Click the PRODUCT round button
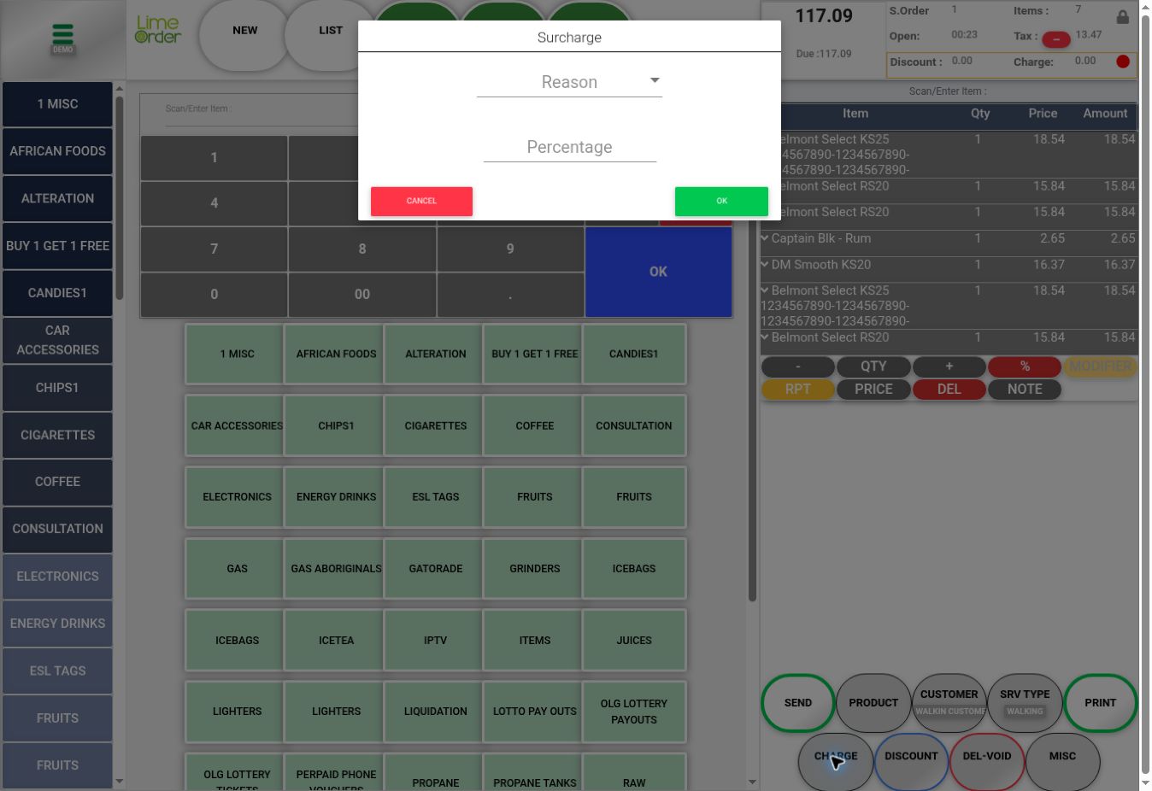This screenshot has height=791, width=1152. click(x=873, y=703)
